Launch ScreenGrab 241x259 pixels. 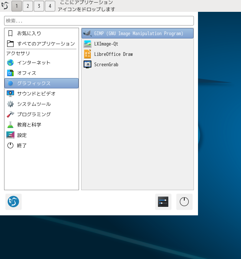point(138,64)
